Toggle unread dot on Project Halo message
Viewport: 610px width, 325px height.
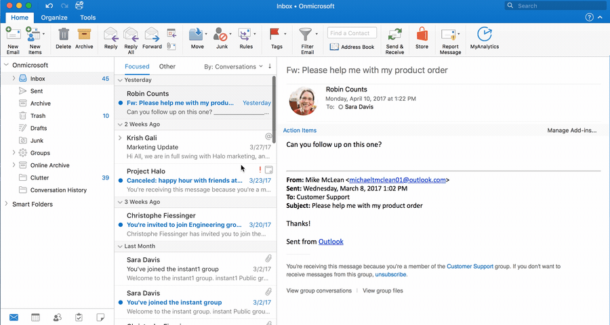click(x=121, y=181)
